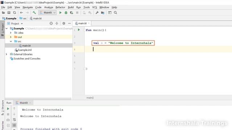The width and height of the screenshot is (232, 130).
Task: Collapse all in Project panel
Action: click(57, 23)
